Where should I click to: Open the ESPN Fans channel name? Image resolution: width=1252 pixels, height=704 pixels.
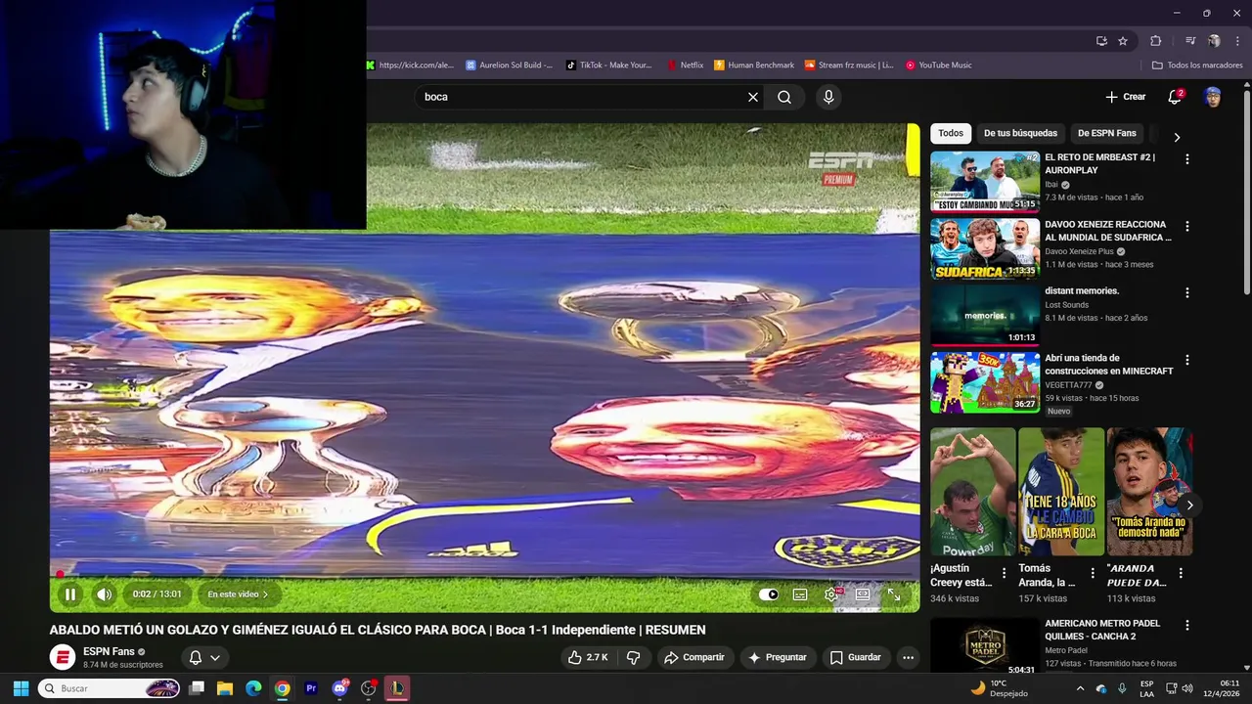[x=109, y=651]
